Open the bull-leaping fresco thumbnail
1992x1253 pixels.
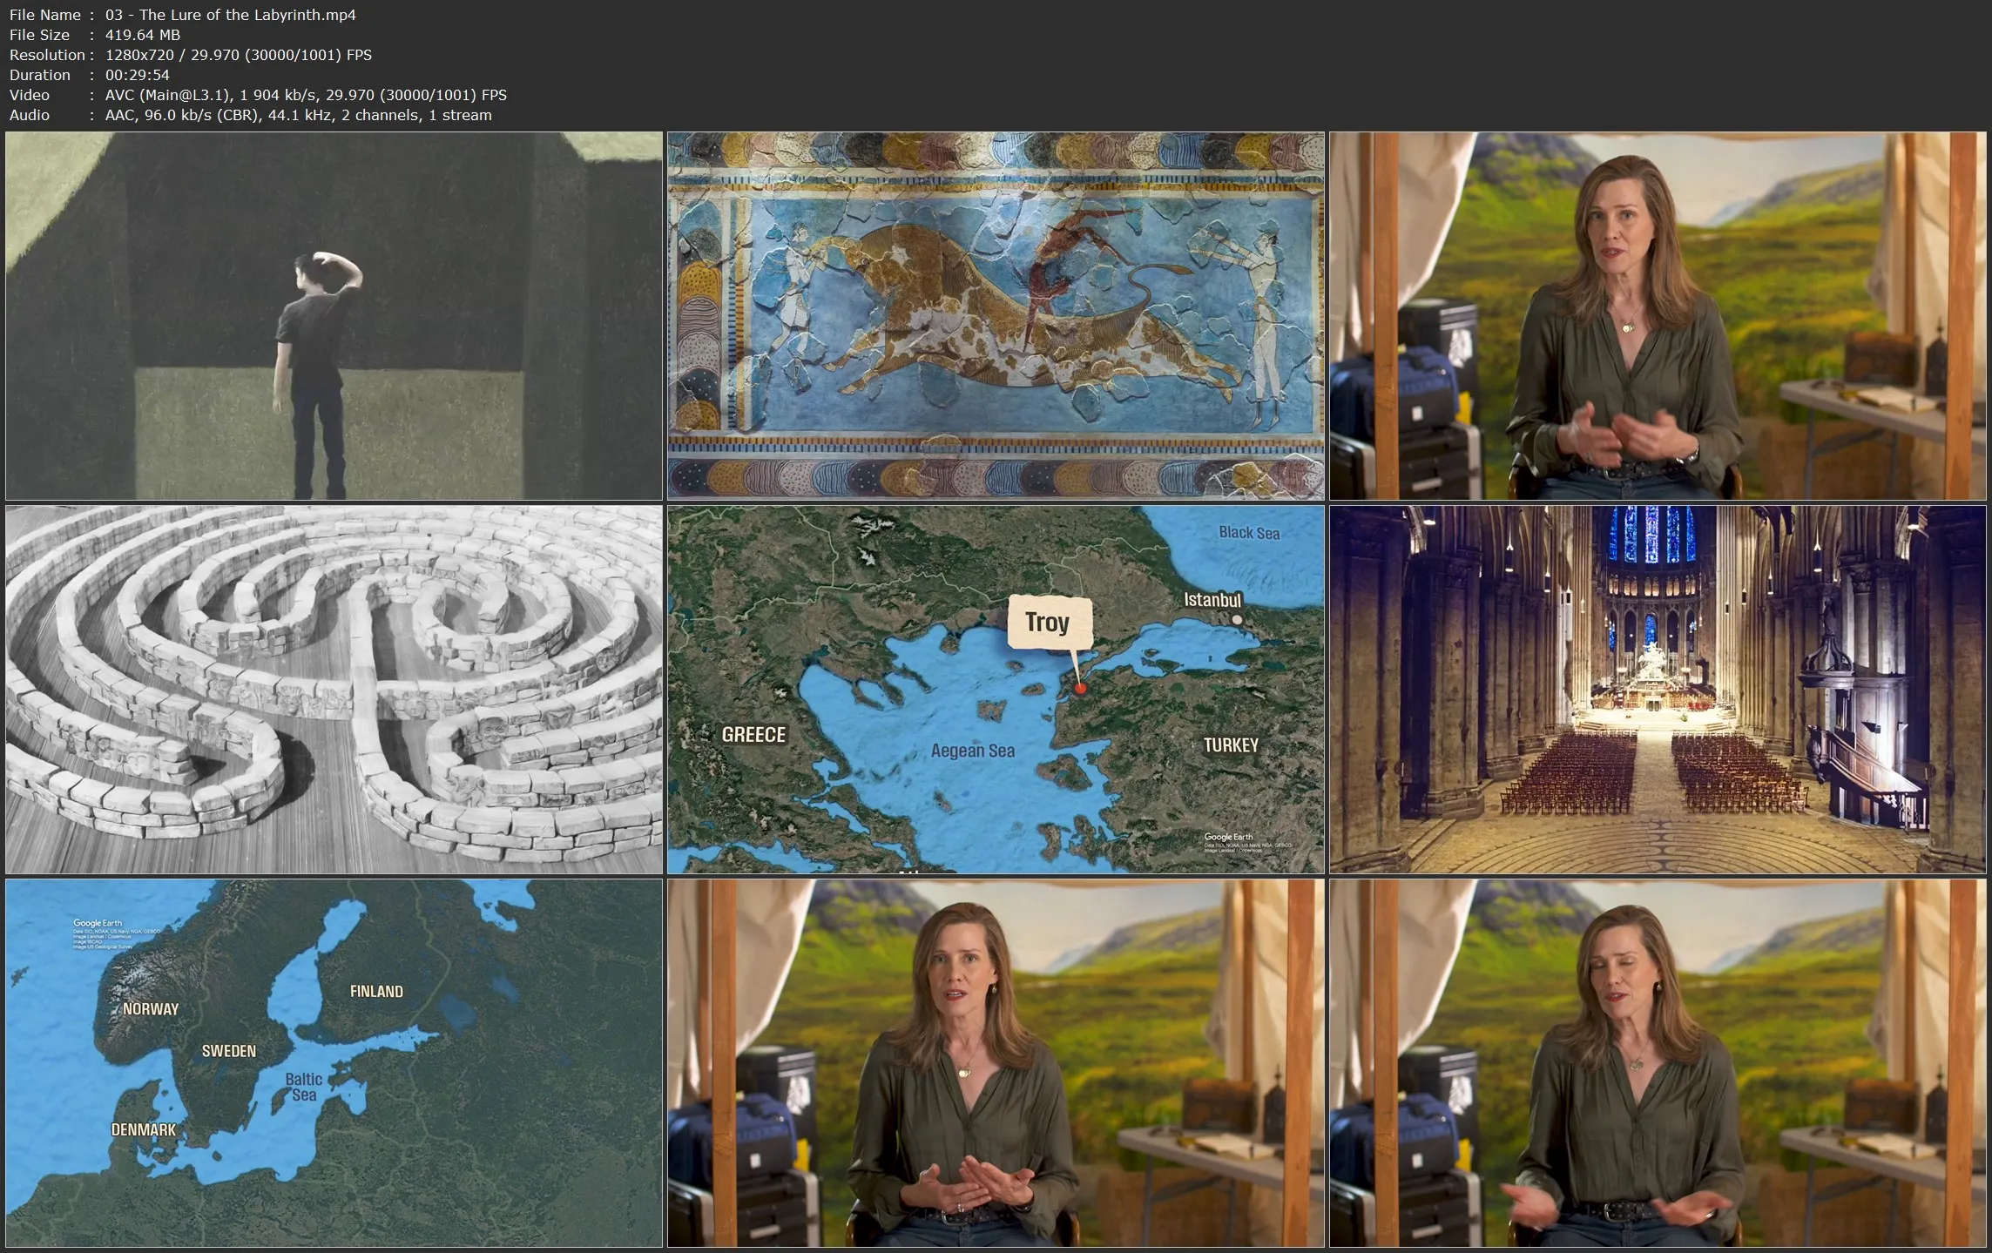[996, 315]
